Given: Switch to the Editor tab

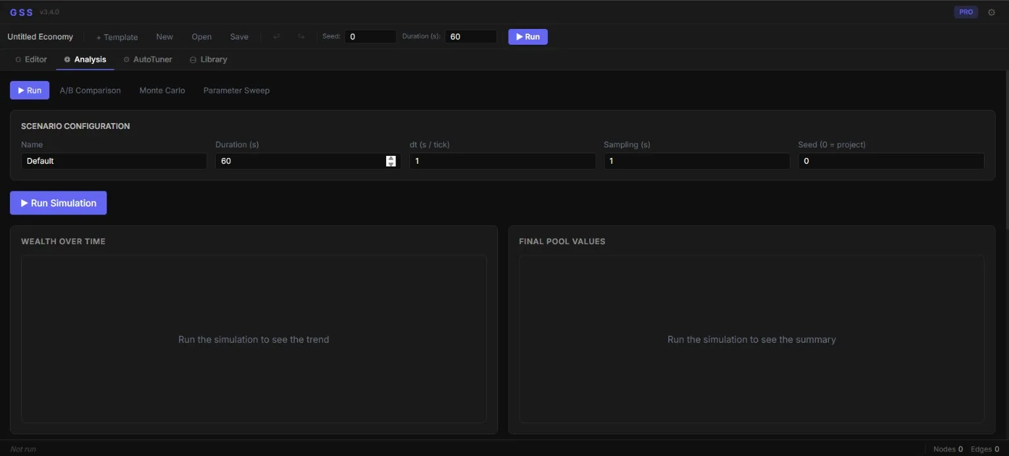Looking at the screenshot, I should tap(32, 59).
